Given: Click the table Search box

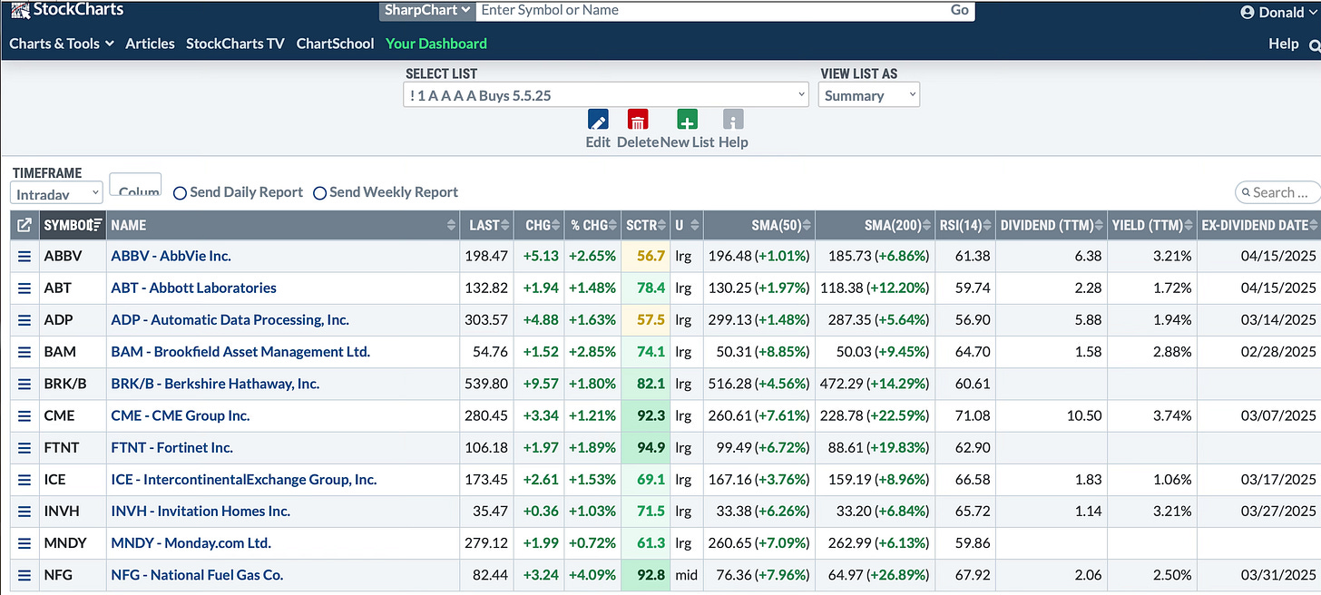Looking at the screenshot, I should pyautogui.click(x=1277, y=192).
